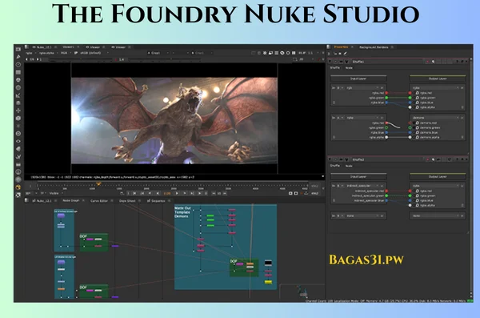Open the Transform nodes menu icon
The width and height of the screenshot is (480, 318).
click(x=18, y=111)
